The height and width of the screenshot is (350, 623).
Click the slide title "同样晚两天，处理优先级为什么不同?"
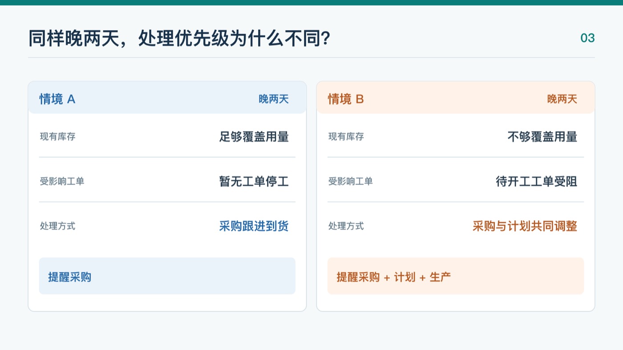coord(179,39)
